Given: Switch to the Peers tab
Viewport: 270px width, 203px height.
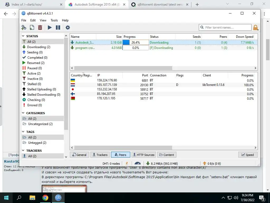Looking at the screenshot, I should click(120, 155).
